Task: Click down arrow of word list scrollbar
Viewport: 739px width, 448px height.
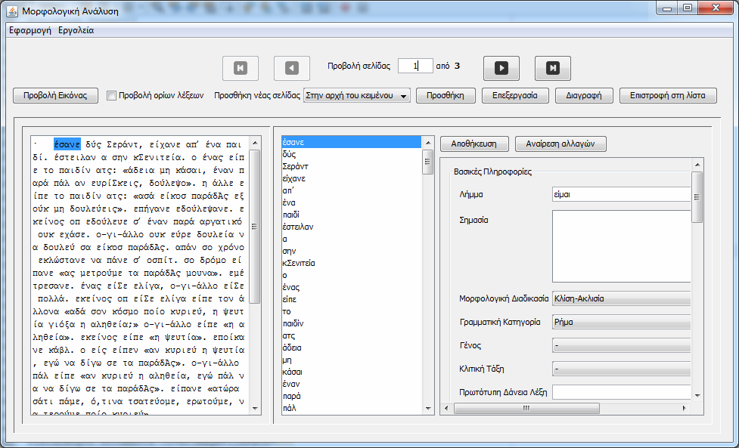Action: [x=427, y=408]
